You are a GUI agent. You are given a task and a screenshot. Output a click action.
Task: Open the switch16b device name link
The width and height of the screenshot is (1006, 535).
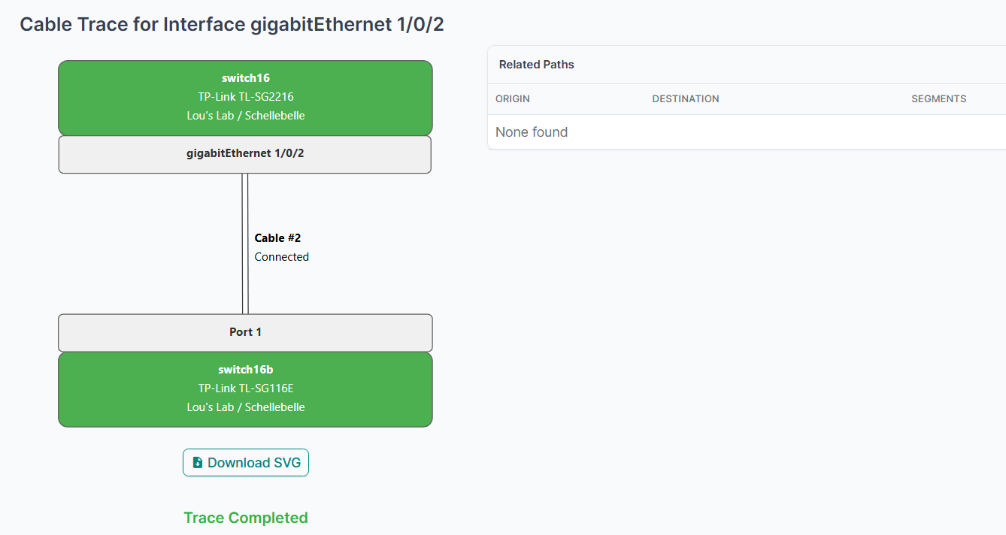[245, 370]
